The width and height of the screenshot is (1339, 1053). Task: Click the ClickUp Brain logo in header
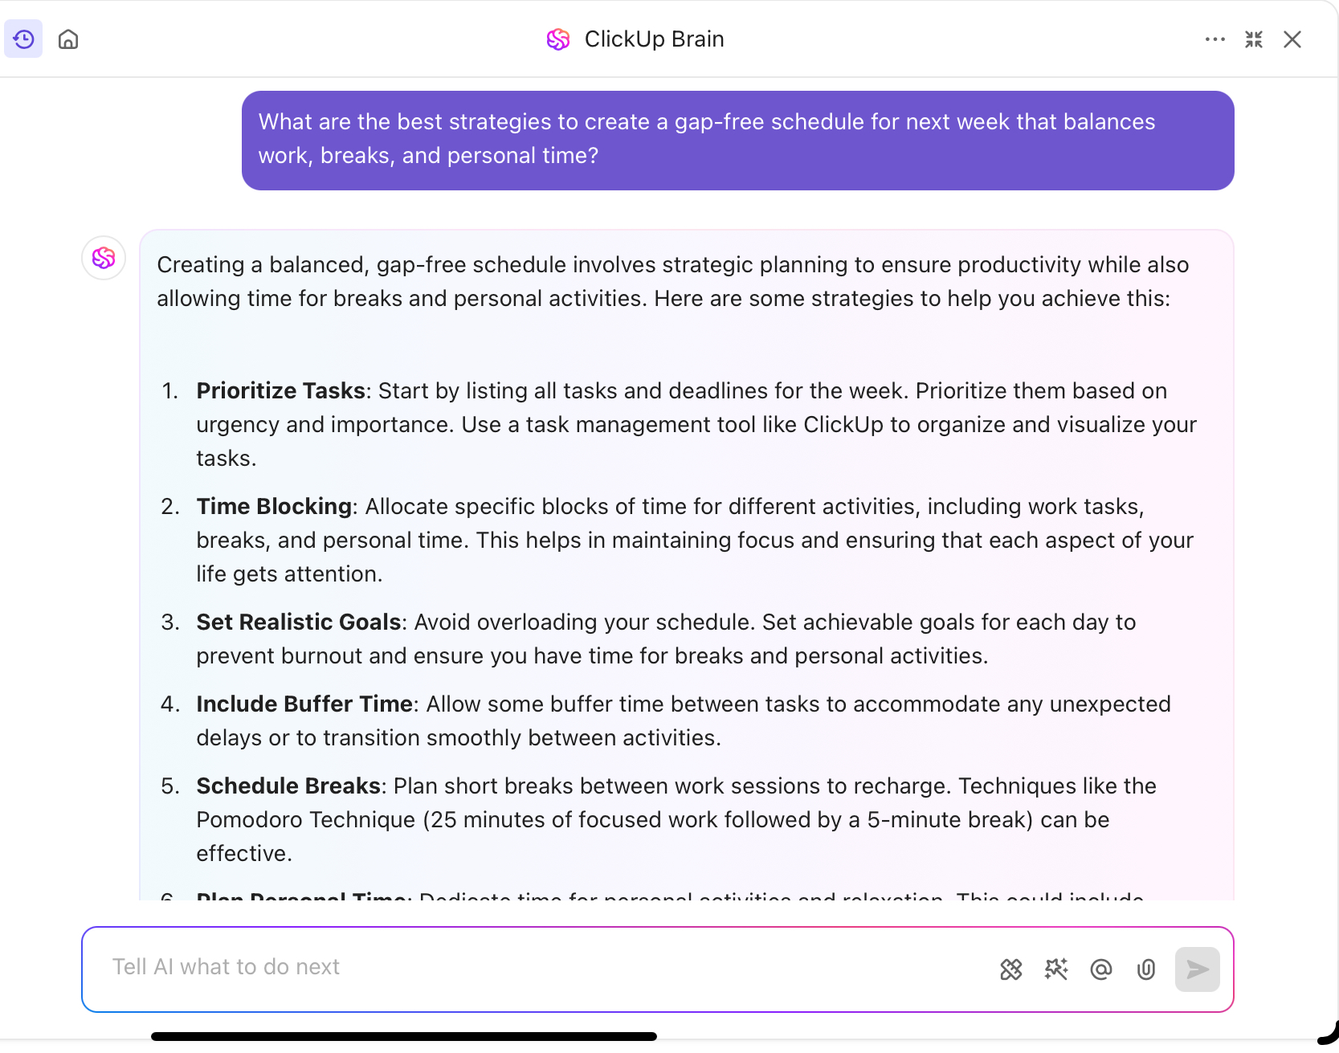pyautogui.click(x=557, y=39)
